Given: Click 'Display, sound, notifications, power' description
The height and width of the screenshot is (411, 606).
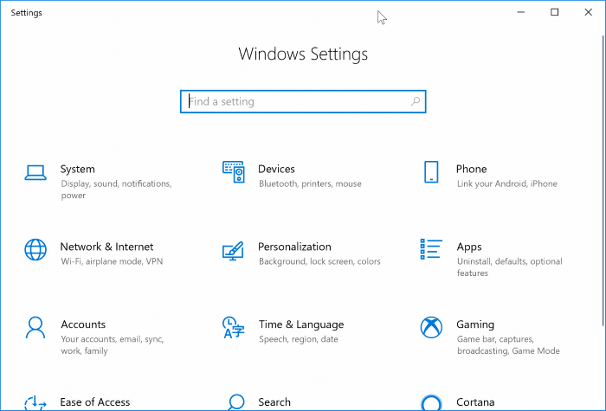Looking at the screenshot, I should point(116,189).
